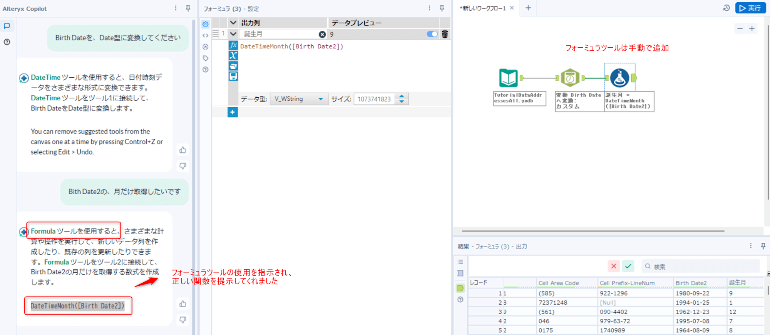Like the Formula tool Copilot response
Screen dimensions: 770x335
click(183, 304)
